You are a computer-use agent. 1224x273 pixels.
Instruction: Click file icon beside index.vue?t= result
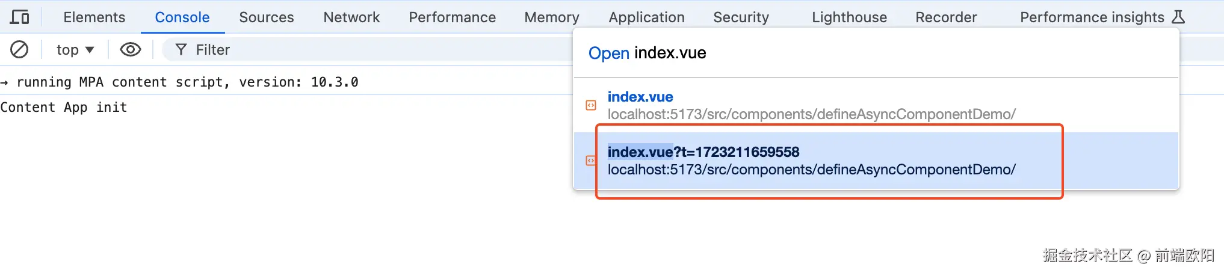point(591,161)
